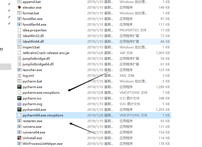202x147 pixels.
Task: Click the first pin icon in sidebar
Action: pos(9,4)
